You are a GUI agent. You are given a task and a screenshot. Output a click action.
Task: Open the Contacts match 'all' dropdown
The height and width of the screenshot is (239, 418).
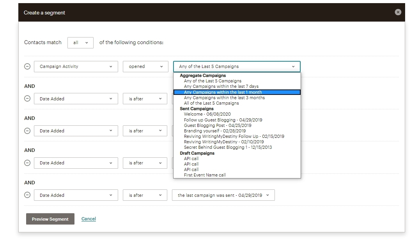click(x=80, y=43)
